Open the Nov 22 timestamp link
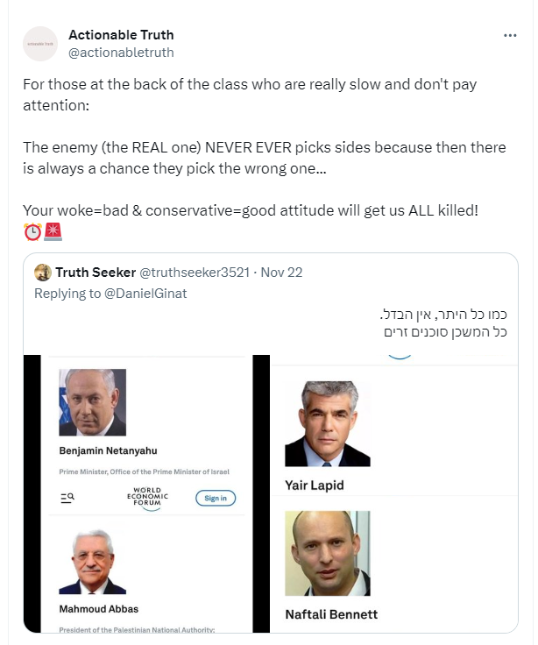Image resolution: width=538 pixels, height=645 pixels. 281,273
